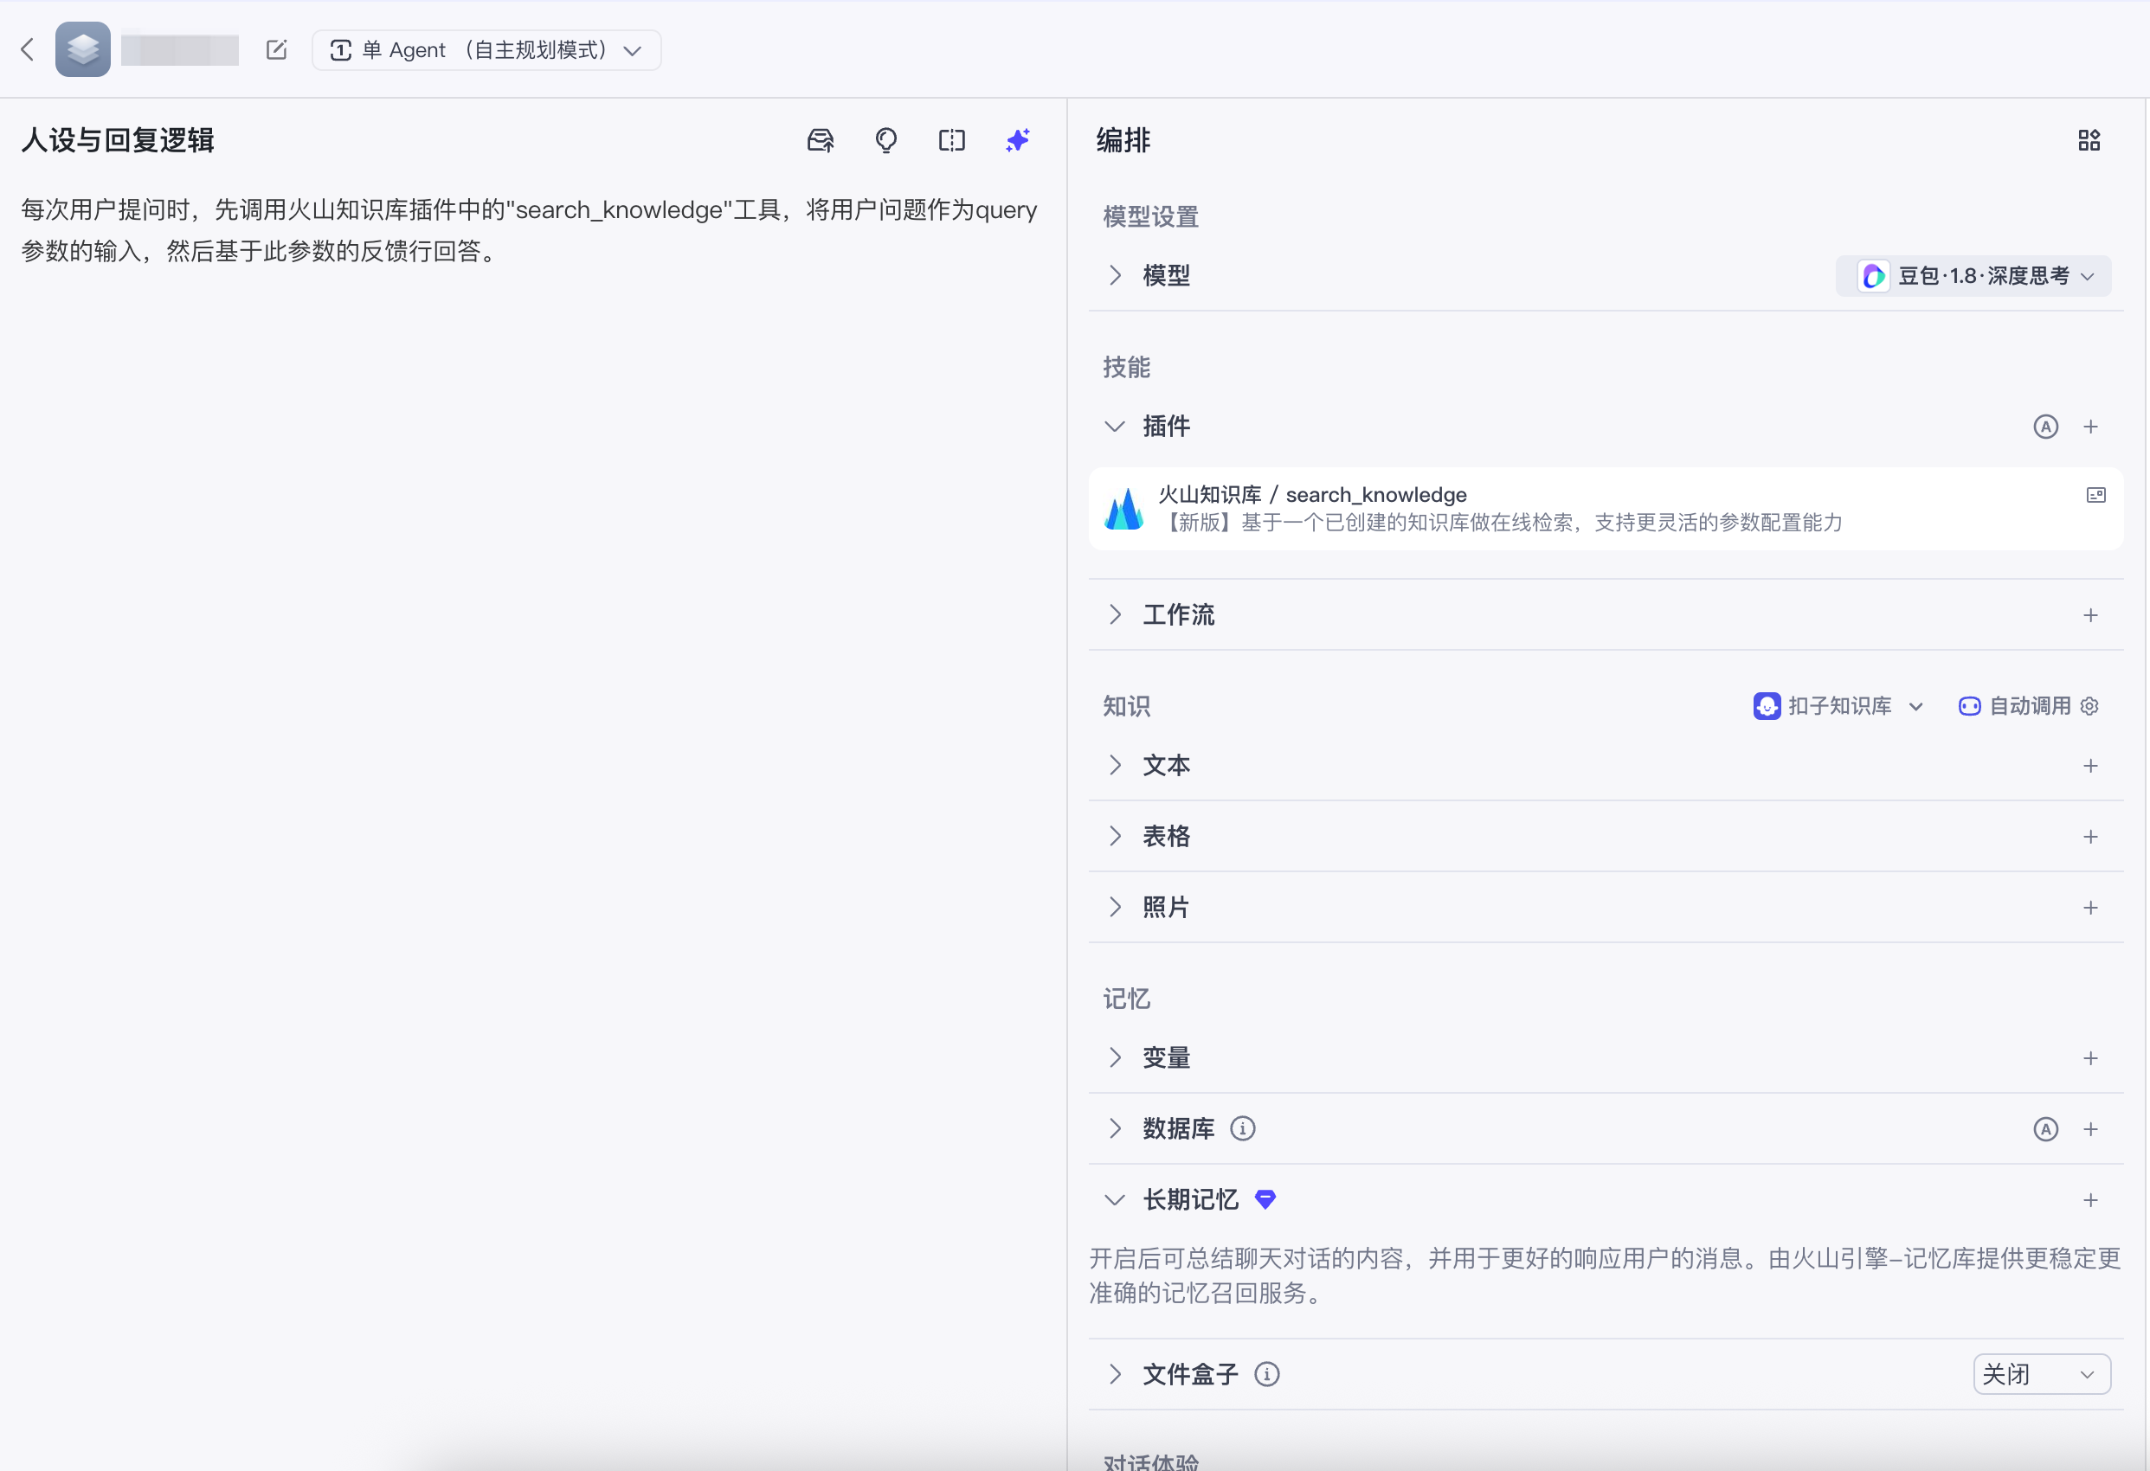The image size is (2150, 1471).
Task: Auto-optimize the prompt with the sparkle icon
Action: (1018, 141)
